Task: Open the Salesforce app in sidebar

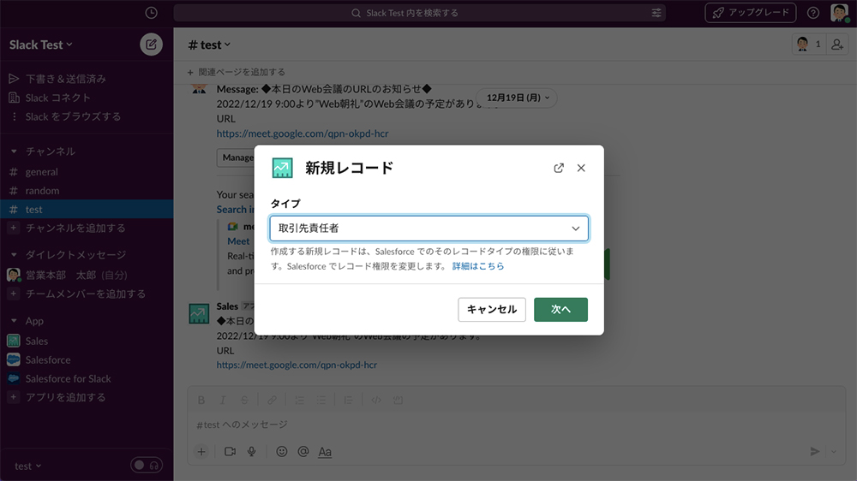Action: (x=87, y=359)
